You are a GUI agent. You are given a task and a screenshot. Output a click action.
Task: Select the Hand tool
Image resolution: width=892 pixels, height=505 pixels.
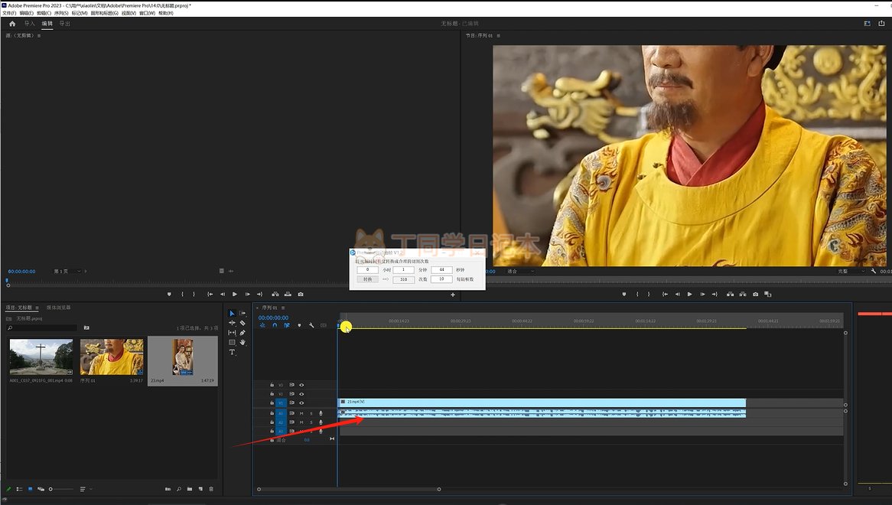point(243,342)
